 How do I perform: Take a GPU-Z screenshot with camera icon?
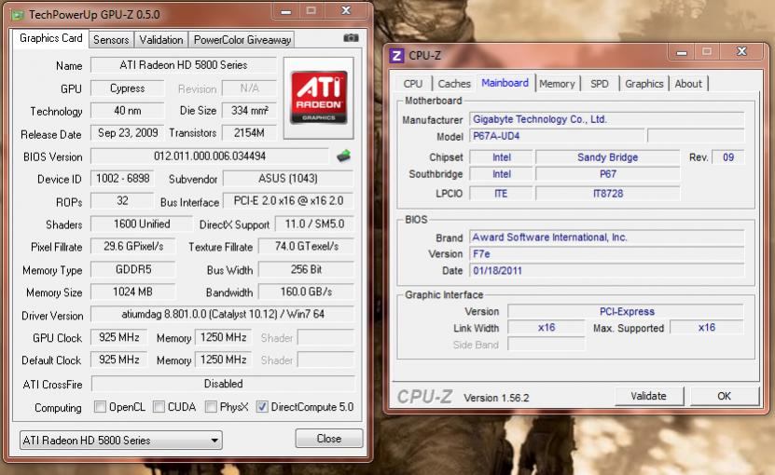coord(351,38)
